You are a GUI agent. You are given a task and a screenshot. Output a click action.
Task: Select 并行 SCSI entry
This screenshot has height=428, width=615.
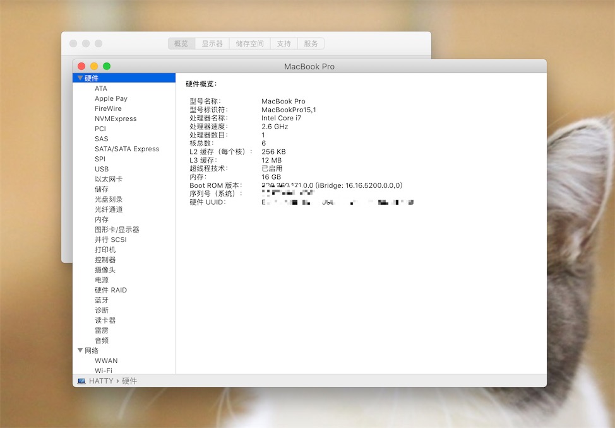click(110, 240)
